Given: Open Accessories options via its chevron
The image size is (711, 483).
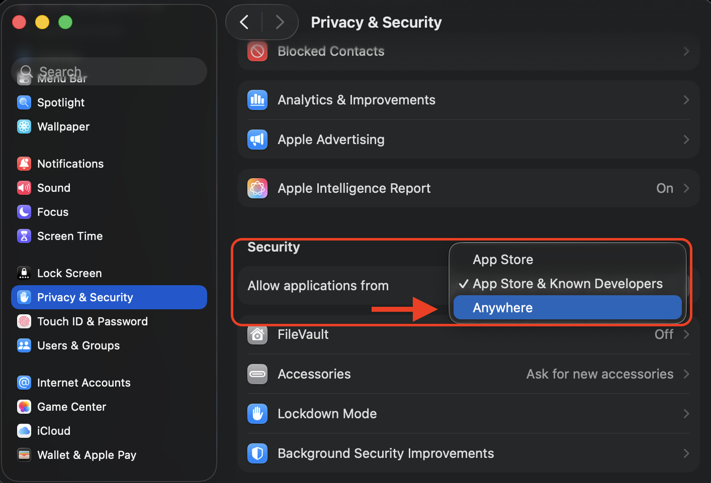Looking at the screenshot, I should coord(686,374).
